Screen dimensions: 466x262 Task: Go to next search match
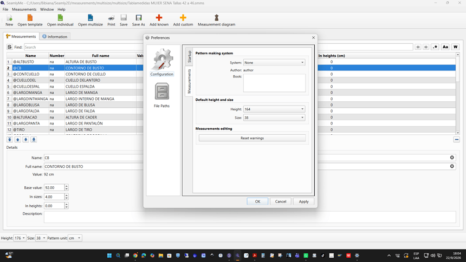[426, 47]
